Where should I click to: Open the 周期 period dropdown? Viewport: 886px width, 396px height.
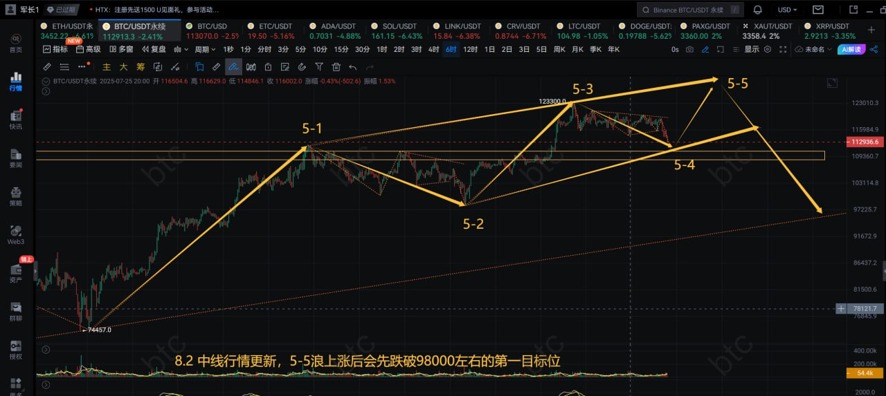(204, 50)
